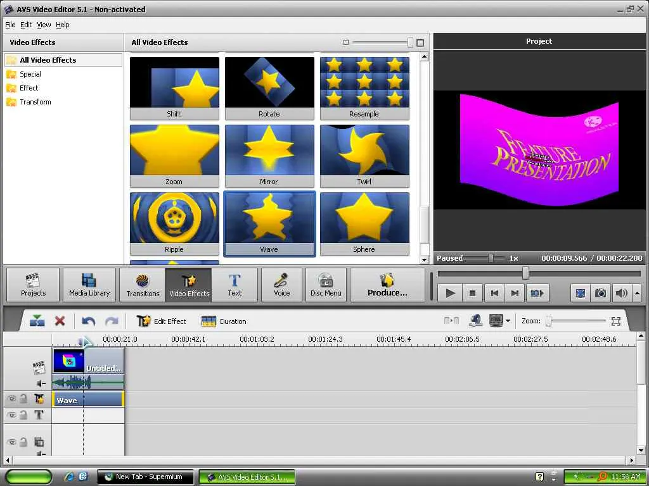Image resolution: width=649 pixels, height=486 pixels.
Task: Click the next scene filmstrip button
Action: coord(537,293)
